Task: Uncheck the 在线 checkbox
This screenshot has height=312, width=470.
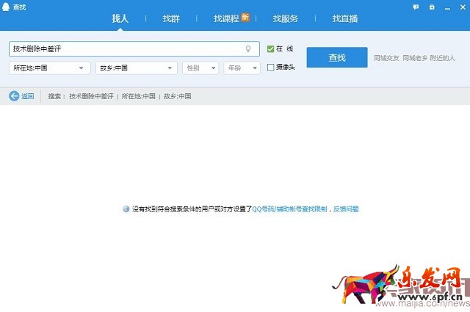Action: pyautogui.click(x=270, y=49)
